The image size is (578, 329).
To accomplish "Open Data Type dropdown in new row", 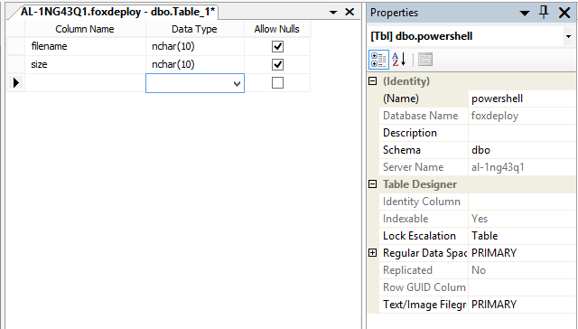I will point(237,84).
